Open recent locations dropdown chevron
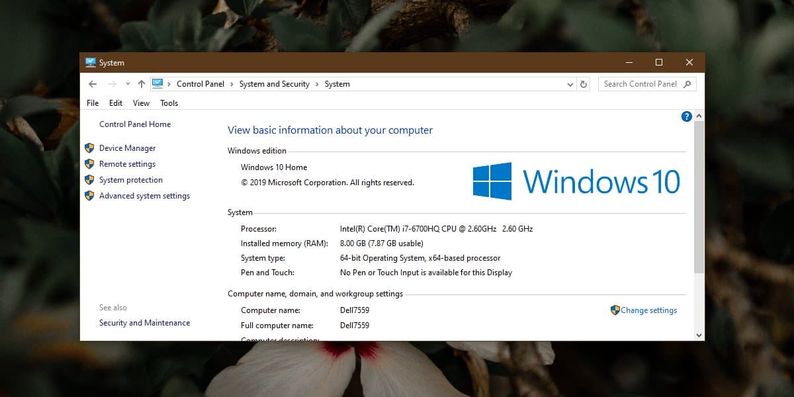Screen dimensions: 794x397 [127, 84]
